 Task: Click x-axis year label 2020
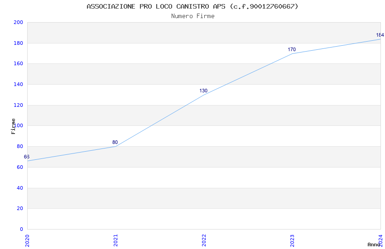point(27,240)
